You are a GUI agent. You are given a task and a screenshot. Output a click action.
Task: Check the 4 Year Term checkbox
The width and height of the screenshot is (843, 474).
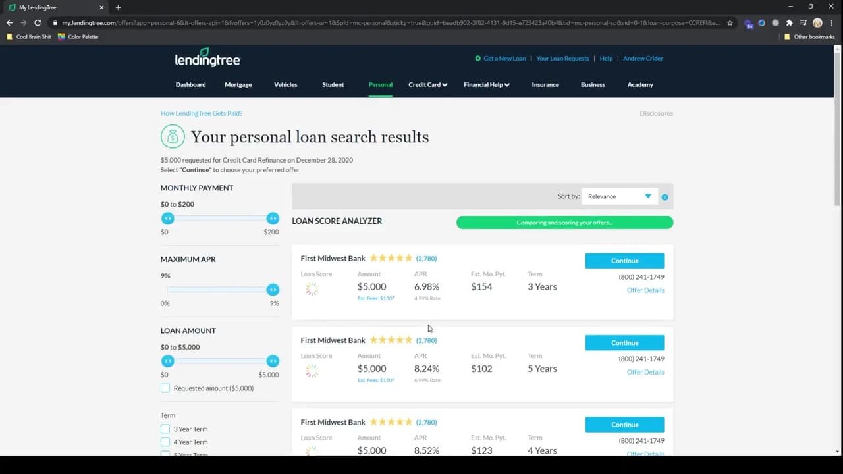point(165,442)
